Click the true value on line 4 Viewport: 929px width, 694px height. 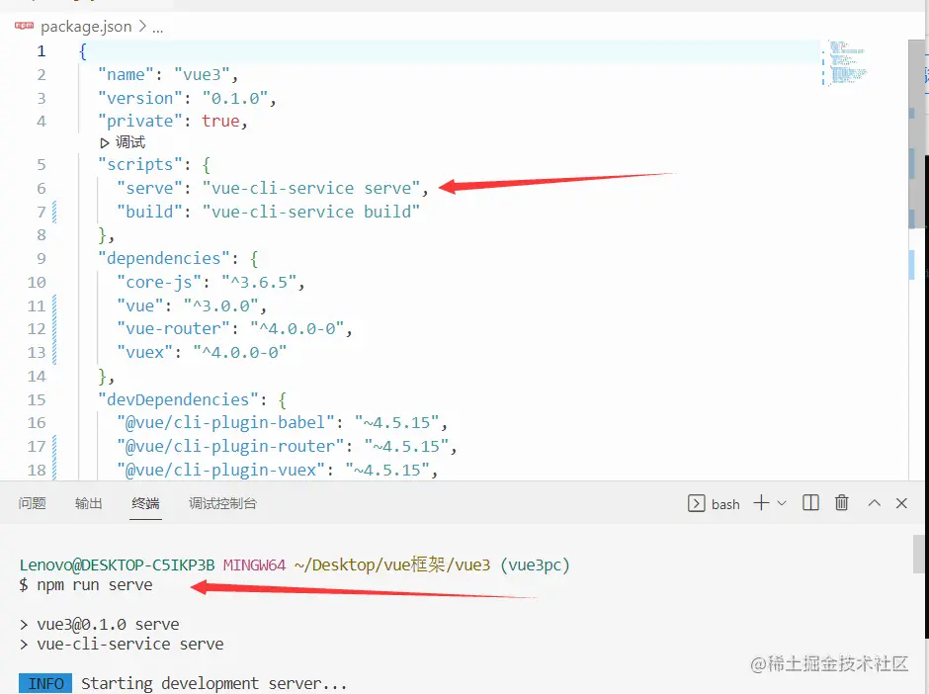[x=220, y=121]
